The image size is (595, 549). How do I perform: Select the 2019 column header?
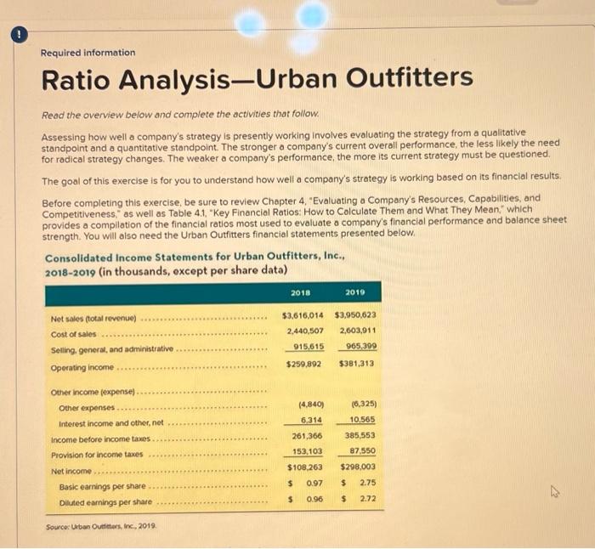[355, 292]
